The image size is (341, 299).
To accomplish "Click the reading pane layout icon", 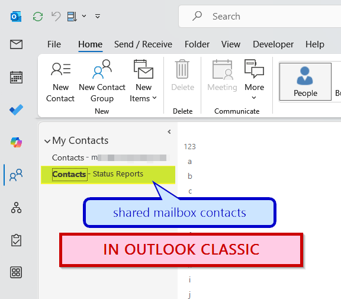I will pos(72,17).
